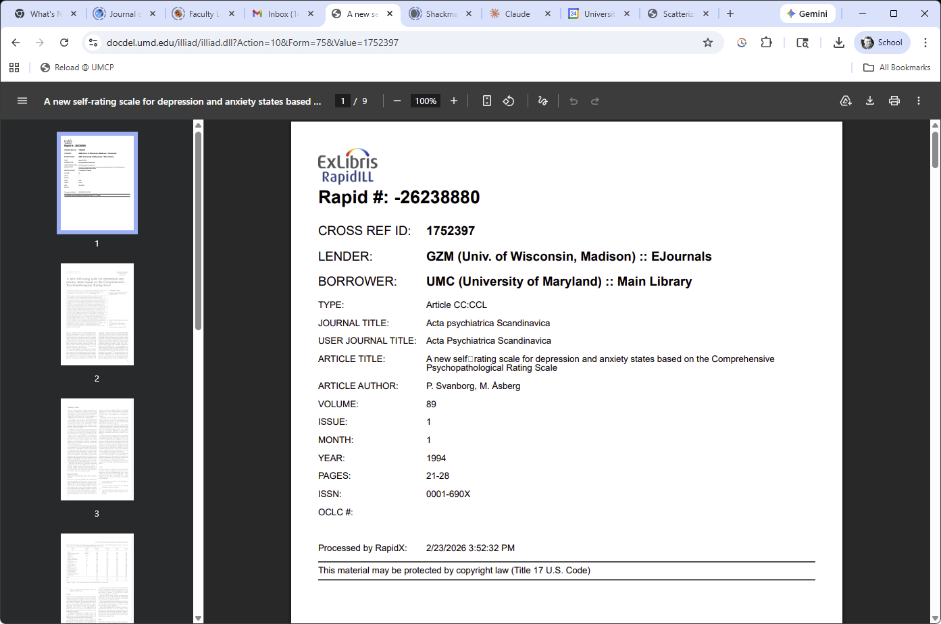Save the PDF to Google Drive

coord(846,101)
